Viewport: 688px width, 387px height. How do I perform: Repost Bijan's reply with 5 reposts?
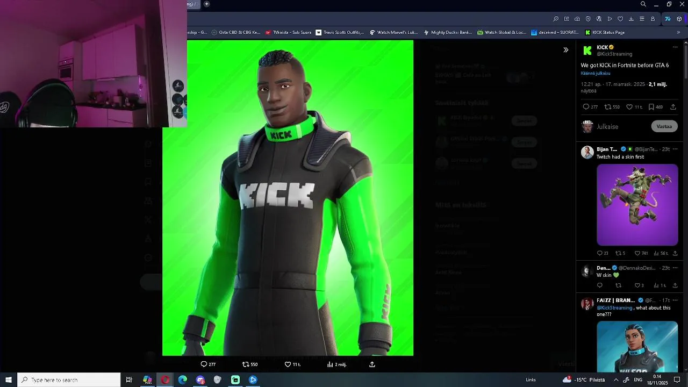tap(620, 253)
